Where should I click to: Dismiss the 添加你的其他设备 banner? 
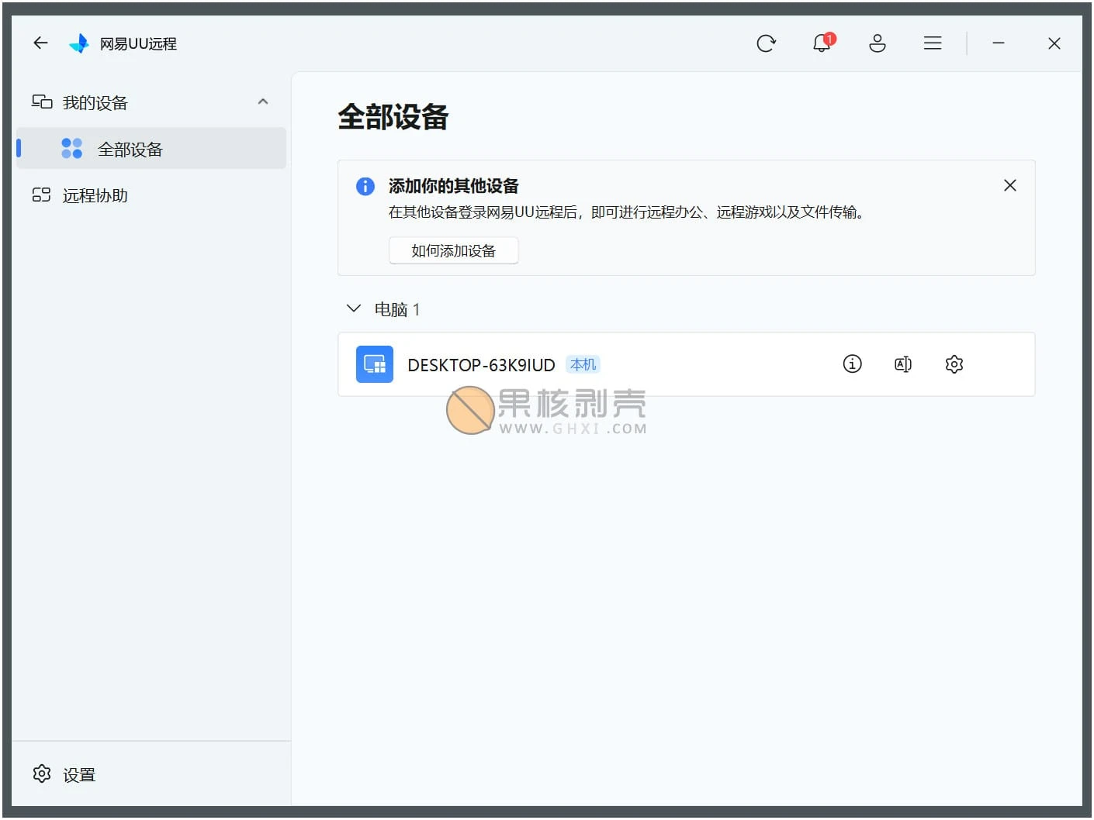tap(1009, 185)
